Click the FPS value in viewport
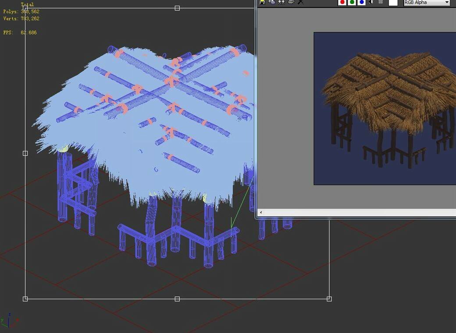The image size is (456, 333). coord(28,32)
